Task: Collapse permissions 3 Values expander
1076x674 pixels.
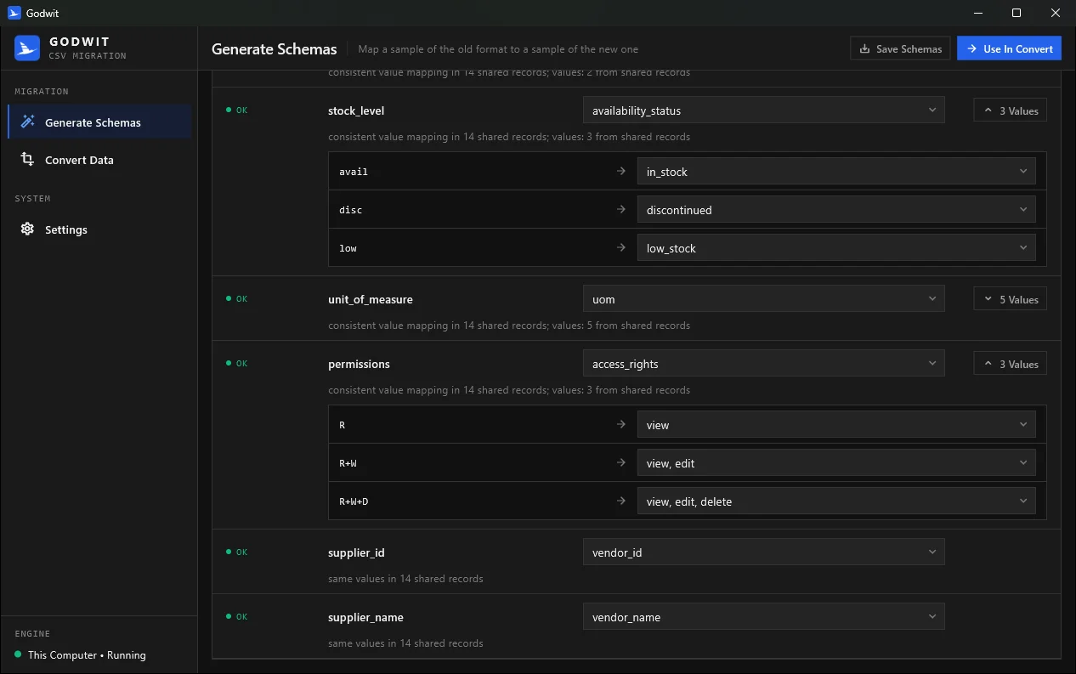Action: (1011, 364)
